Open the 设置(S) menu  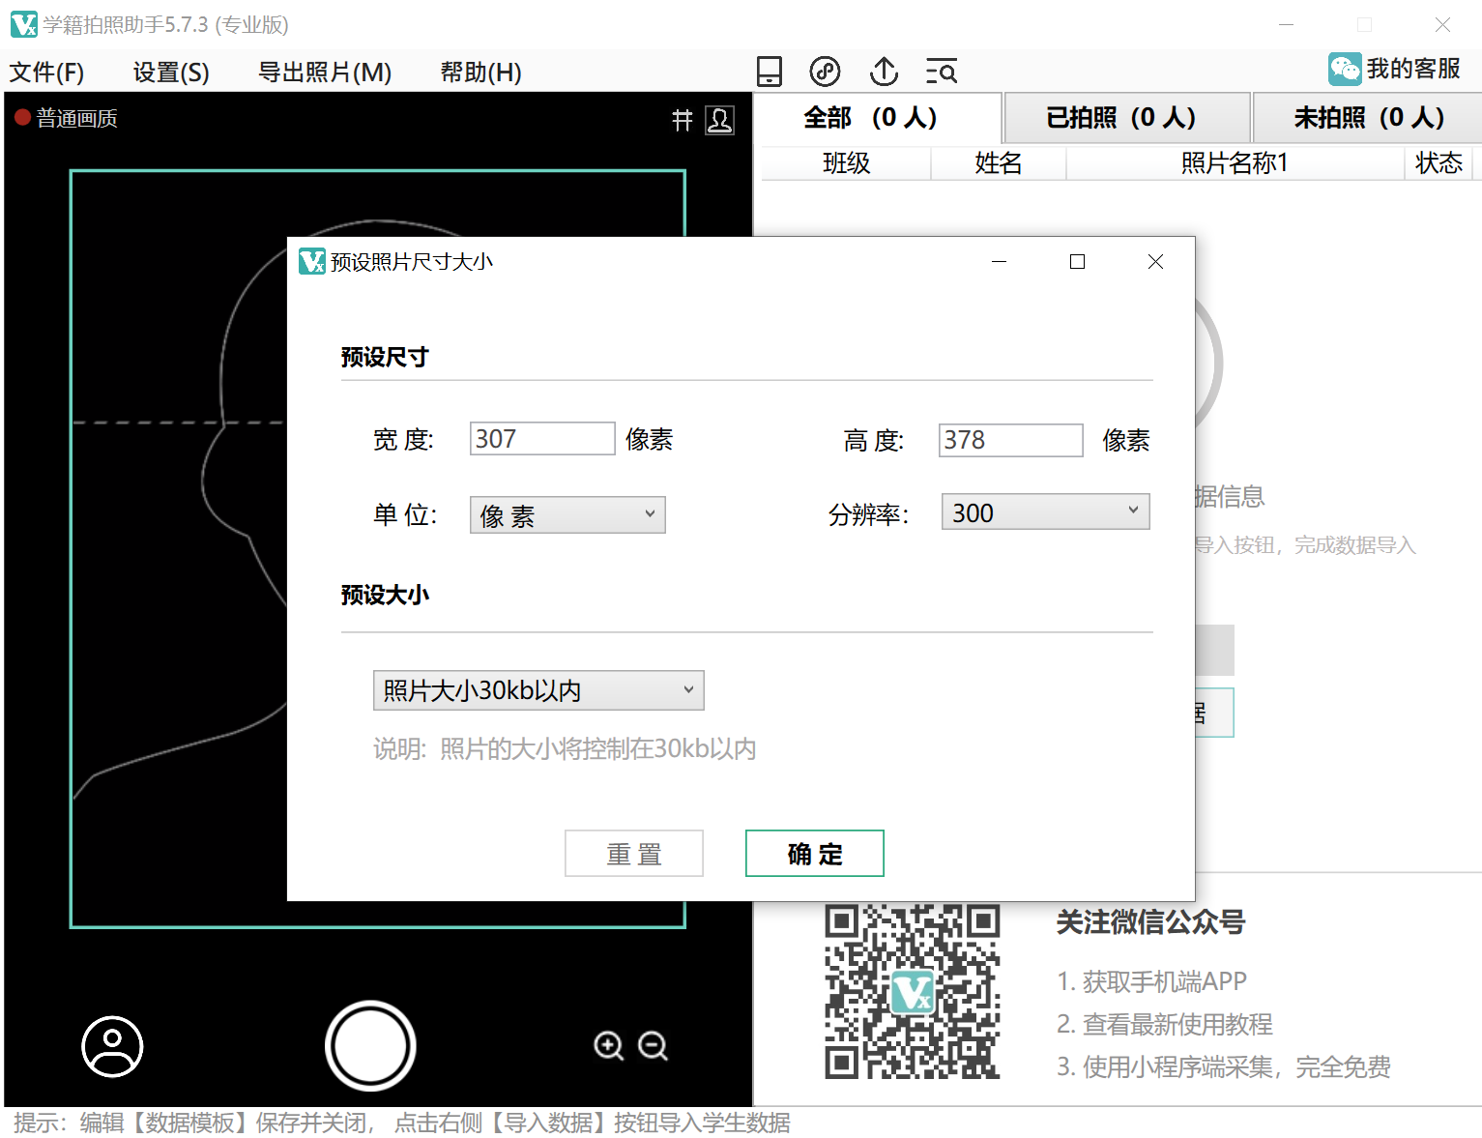(x=169, y=72)
